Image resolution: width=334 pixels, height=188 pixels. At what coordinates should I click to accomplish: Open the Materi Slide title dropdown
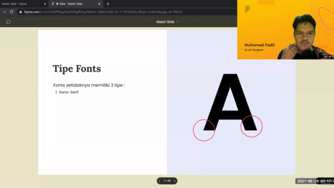click(x=167, y=22)
